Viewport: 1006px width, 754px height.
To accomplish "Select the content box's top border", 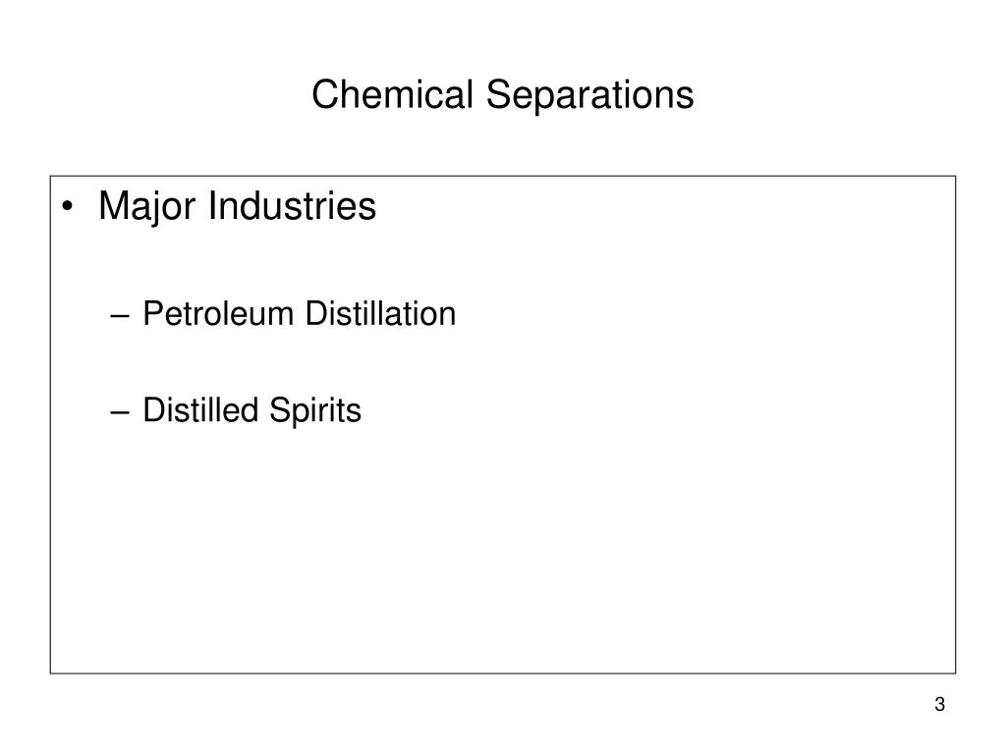I will (503, 176).
